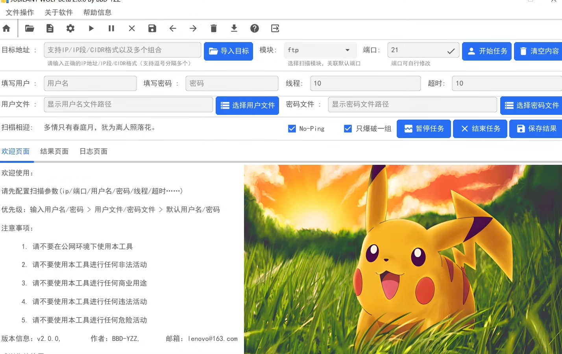Open folder via toolbar folder icon
The width and height of the screenshot is (562, 354).
[x=30, y=28]
